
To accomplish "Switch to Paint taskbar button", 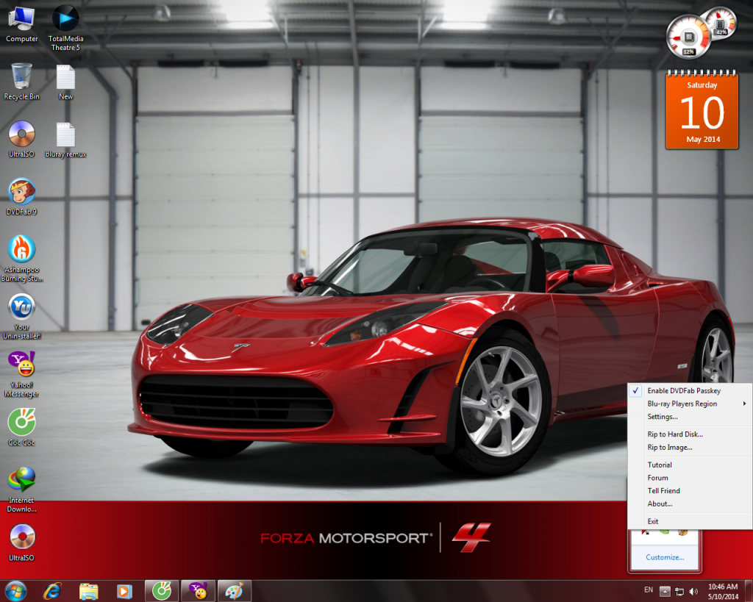I will (235, 591).
